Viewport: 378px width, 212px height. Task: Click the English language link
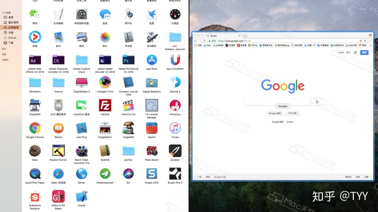click(290, 122)
